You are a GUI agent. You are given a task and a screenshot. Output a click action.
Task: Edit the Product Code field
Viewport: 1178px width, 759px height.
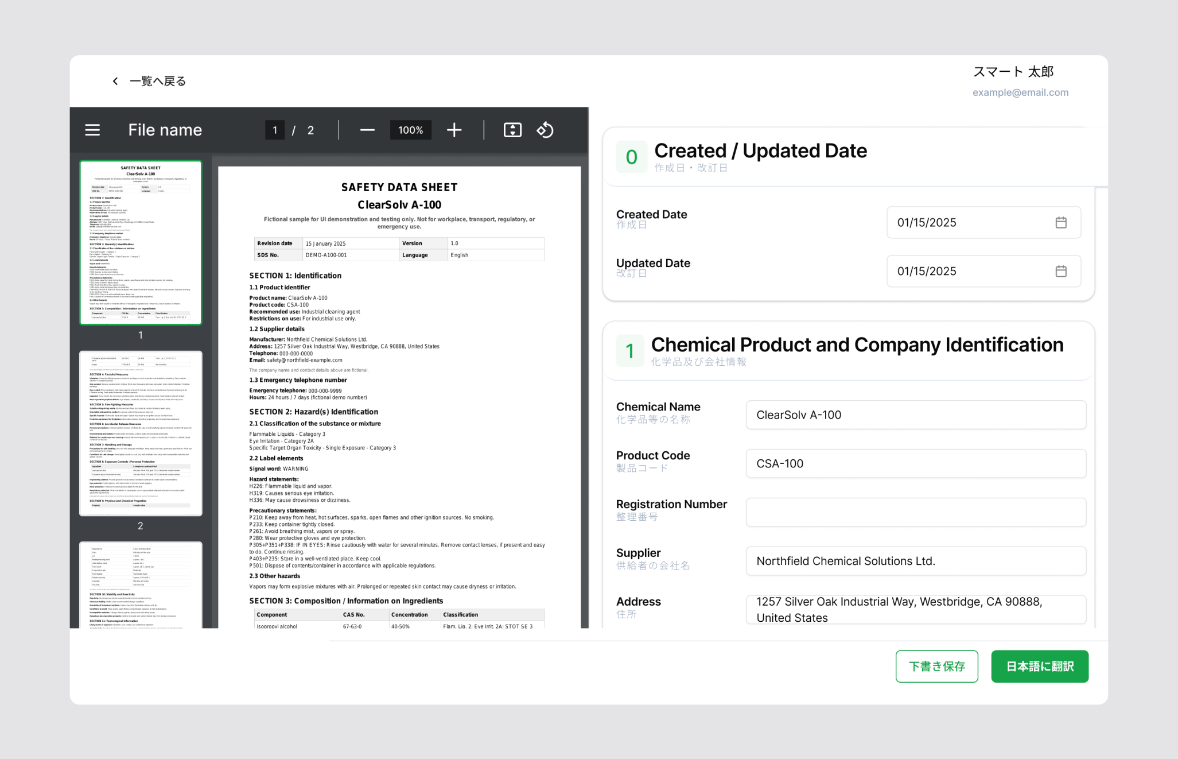[x=916, y=464]
